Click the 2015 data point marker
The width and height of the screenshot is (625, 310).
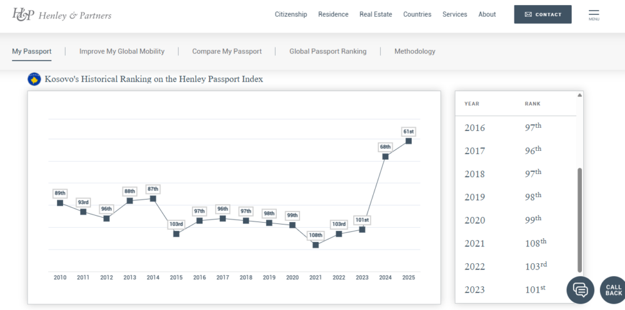176,234
